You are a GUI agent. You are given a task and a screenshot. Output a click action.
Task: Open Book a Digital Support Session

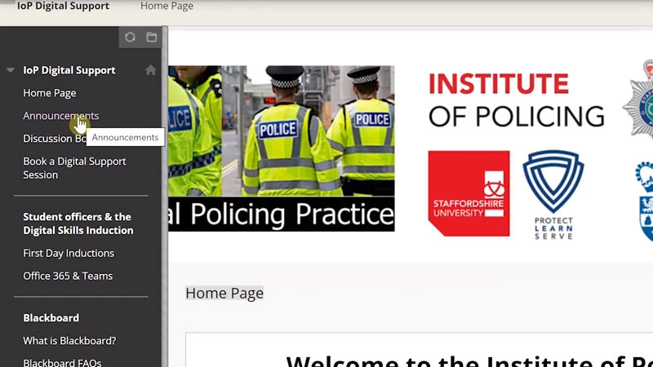74,168
